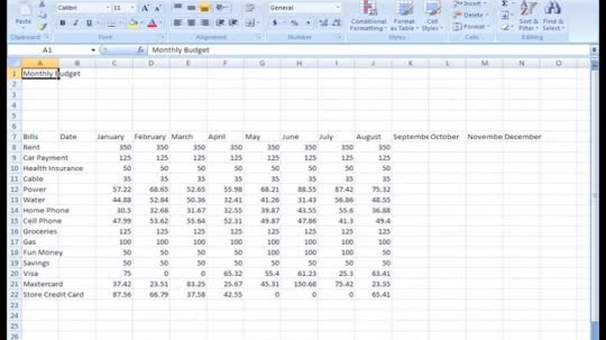The height and width of the screenshot is (340, 606).
Task: Click the Increase Decimal icon
Action: coord(323,23)
